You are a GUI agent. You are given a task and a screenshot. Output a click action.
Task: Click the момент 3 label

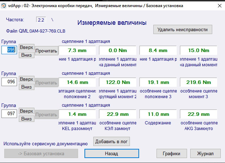198,97
